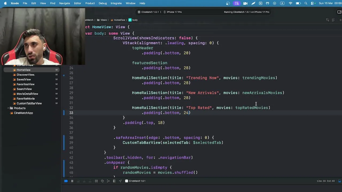View the Running CineMatch activity status
Image resolution: width=342 pixels, height=192 pixels.
[247, 12]
